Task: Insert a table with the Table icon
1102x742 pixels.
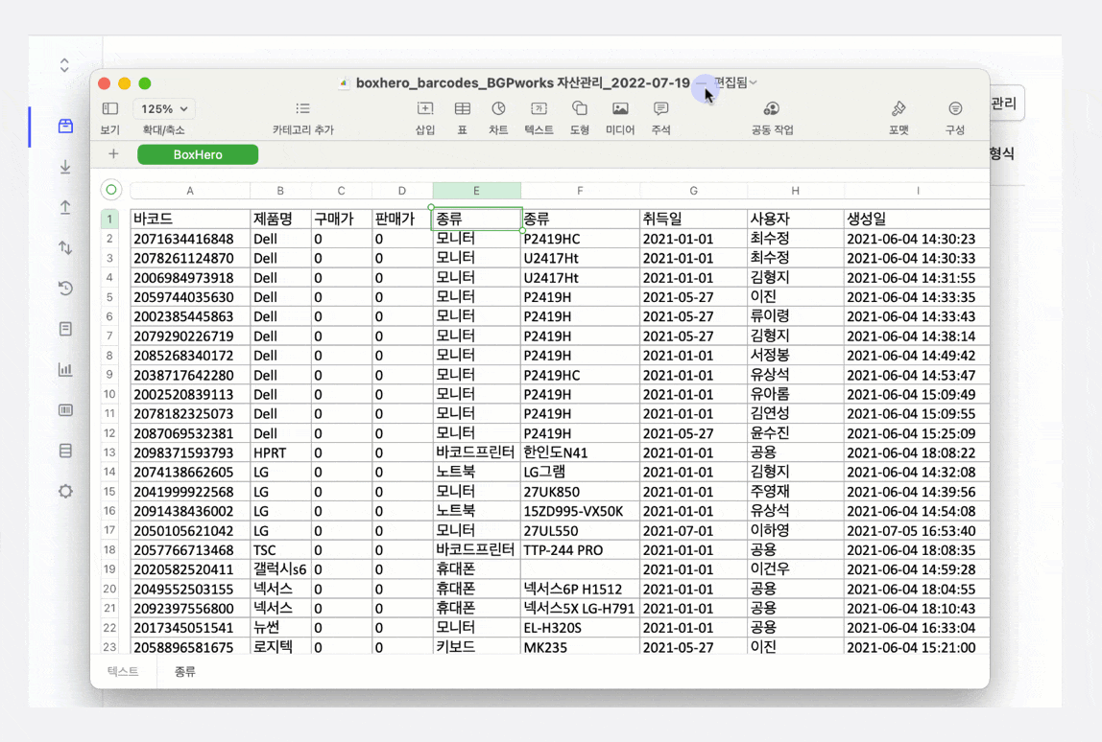Action: coord(463,108)
